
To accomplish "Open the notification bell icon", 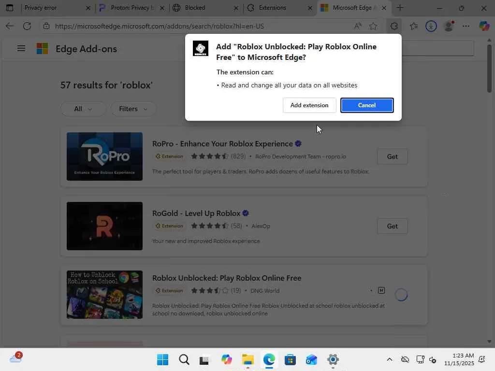I will pyautogui.click(x=482, y=359).
